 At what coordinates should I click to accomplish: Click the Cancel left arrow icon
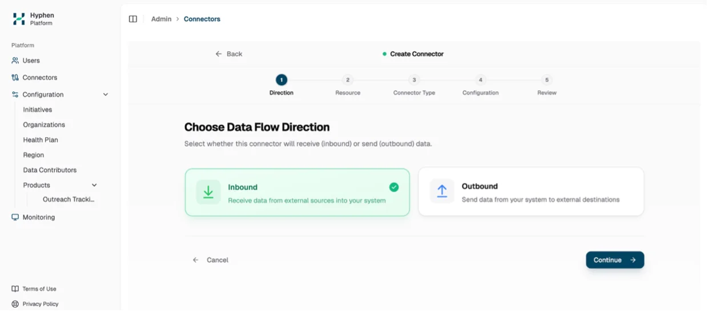click(196, 260)
